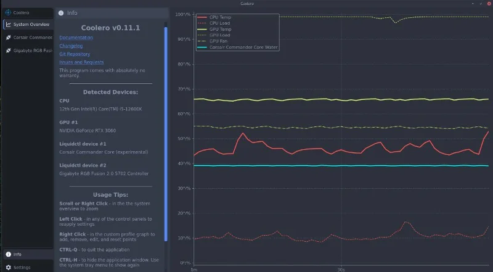This screenshot has height=272, width=493.
Task: Click CPU Temp legend entry
Action: (214, 17)
